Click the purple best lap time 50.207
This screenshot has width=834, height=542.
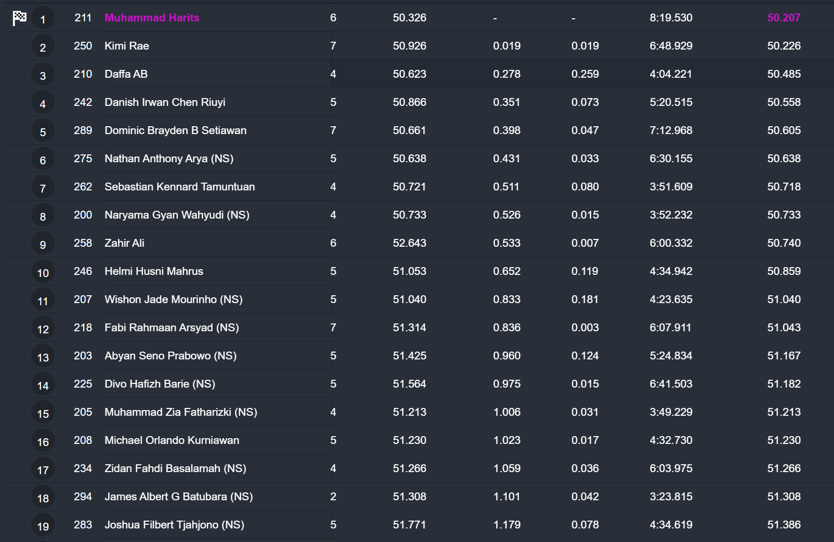click(783, 18)
